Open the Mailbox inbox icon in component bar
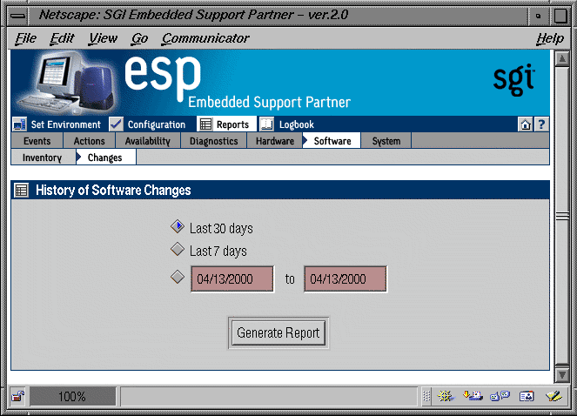 coord(473,396)
